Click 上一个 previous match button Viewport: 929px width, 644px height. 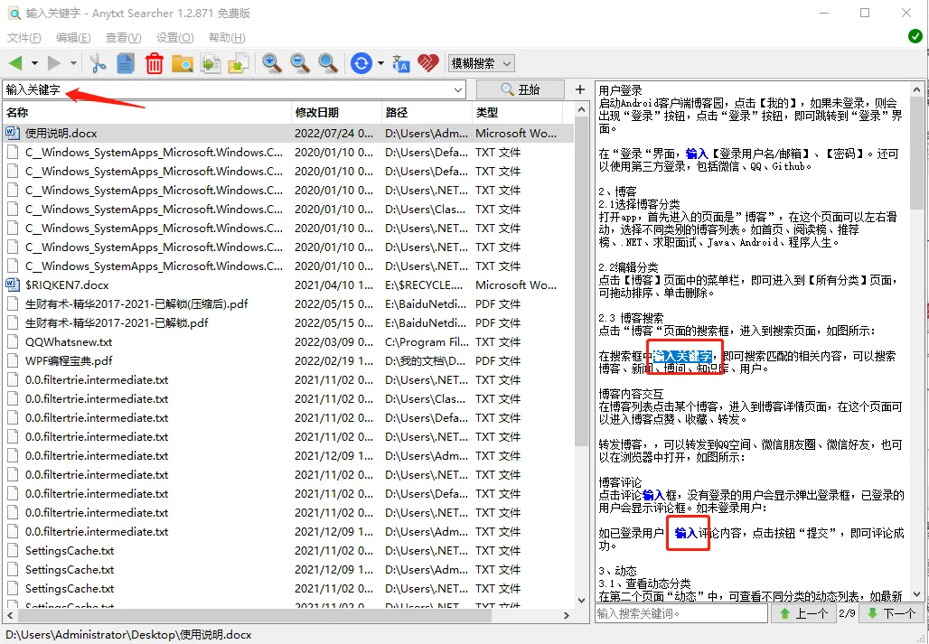(x=803, y=613)
